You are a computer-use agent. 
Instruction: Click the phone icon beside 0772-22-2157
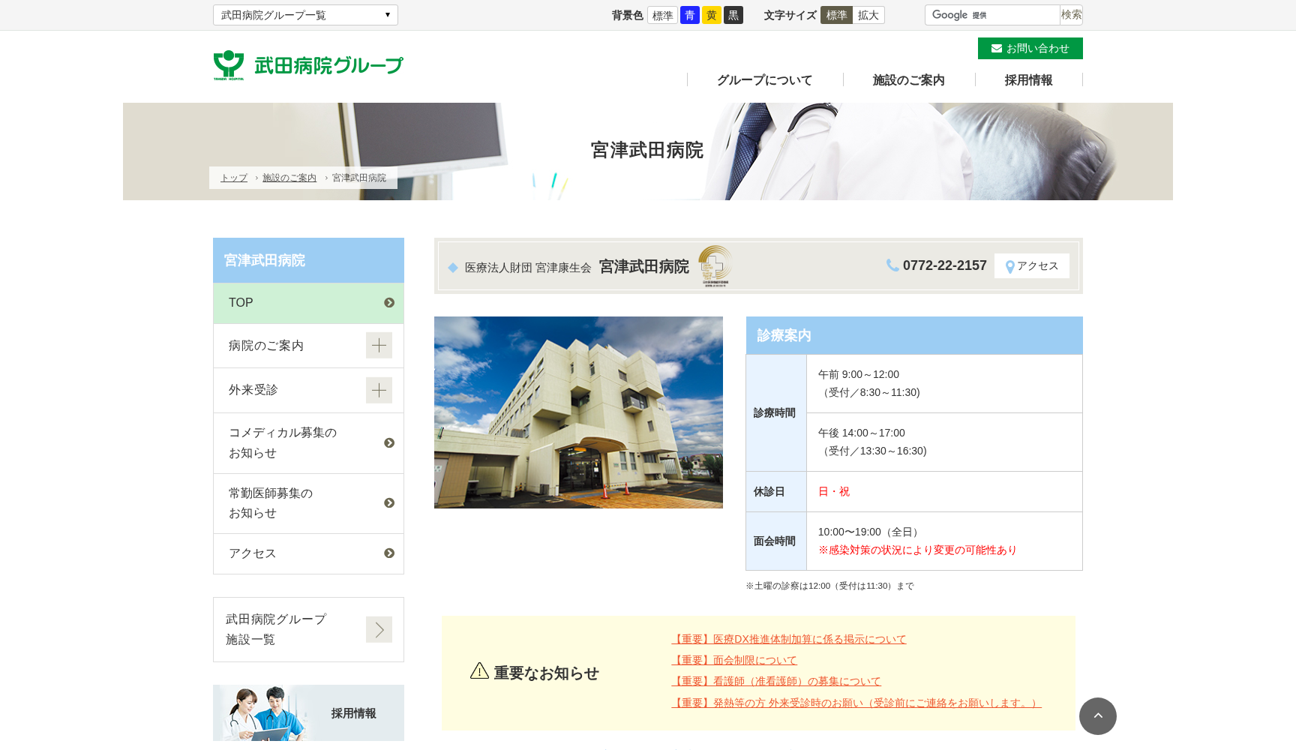[891, 265]
